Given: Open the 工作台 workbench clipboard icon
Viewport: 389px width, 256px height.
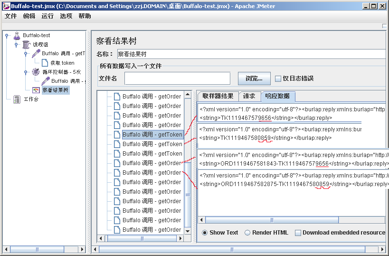Looking at the screenshot, I should click(17, 99).
